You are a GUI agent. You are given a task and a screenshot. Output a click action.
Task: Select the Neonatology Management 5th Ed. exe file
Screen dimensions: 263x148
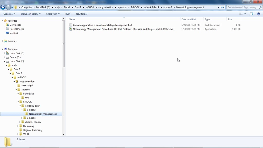pos(123,29)
